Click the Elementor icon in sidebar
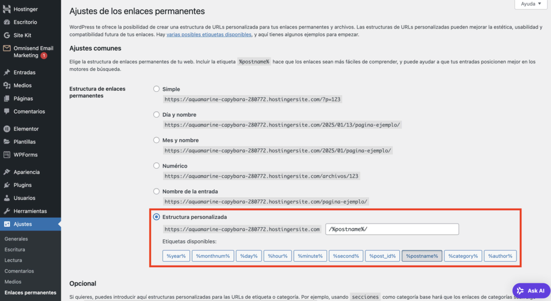Screen dimensions: 551x301 [6, 129]
